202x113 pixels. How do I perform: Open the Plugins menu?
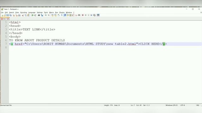tap(62, 13)
